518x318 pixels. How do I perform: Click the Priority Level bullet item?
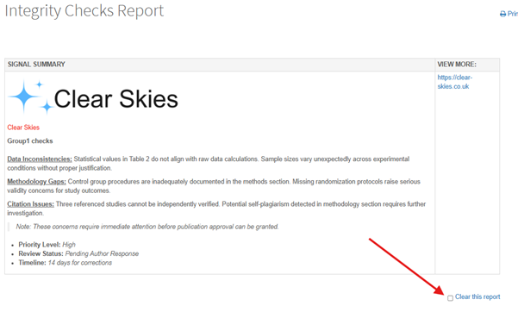(x=47, y=245)
